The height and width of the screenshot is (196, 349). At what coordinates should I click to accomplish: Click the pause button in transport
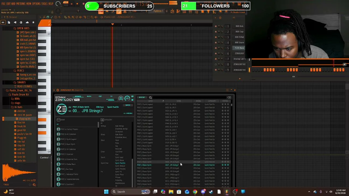[71, 4]
